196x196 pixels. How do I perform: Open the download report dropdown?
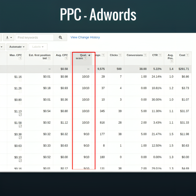pyautogui.click(x=9, y=38)
